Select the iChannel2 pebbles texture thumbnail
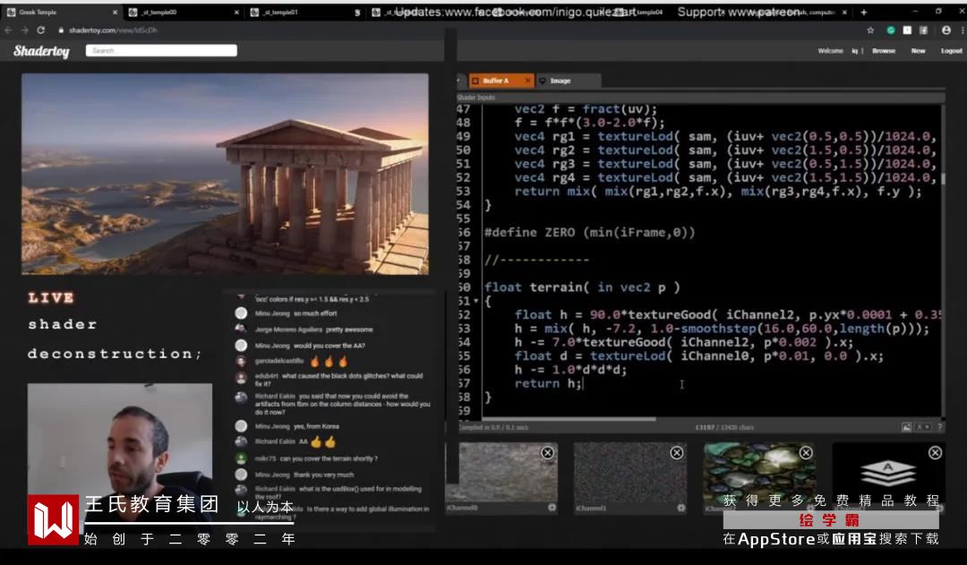This screenshot has width=967, height=565. (x=760, y=472)
